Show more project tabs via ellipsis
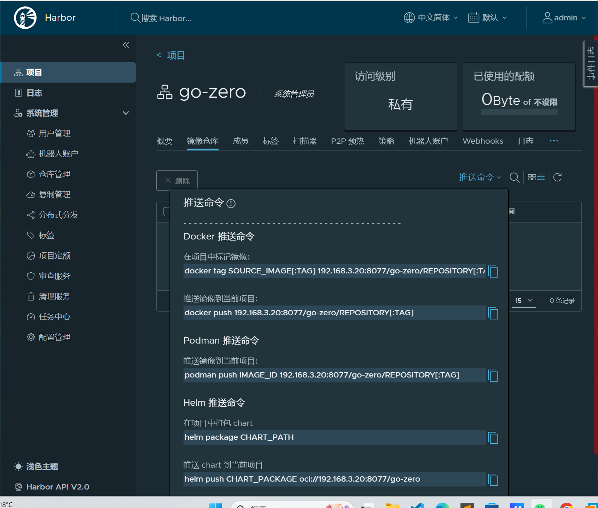Viewport: 598px width, 508px height. tap(554, 141)
